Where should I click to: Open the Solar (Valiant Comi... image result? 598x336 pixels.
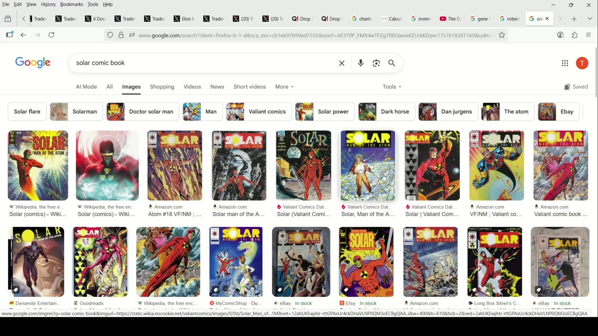303,166
